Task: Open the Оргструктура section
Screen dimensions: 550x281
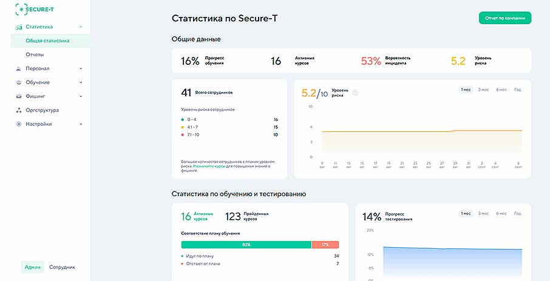Action: 42,110
